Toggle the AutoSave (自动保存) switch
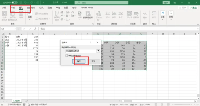The height and width of the screenshot is (106, 200). click(x=14, y=2)
